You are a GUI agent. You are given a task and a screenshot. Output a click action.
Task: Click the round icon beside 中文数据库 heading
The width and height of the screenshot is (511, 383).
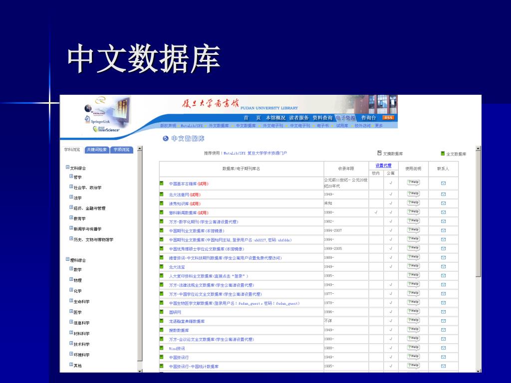coord(166,139)
